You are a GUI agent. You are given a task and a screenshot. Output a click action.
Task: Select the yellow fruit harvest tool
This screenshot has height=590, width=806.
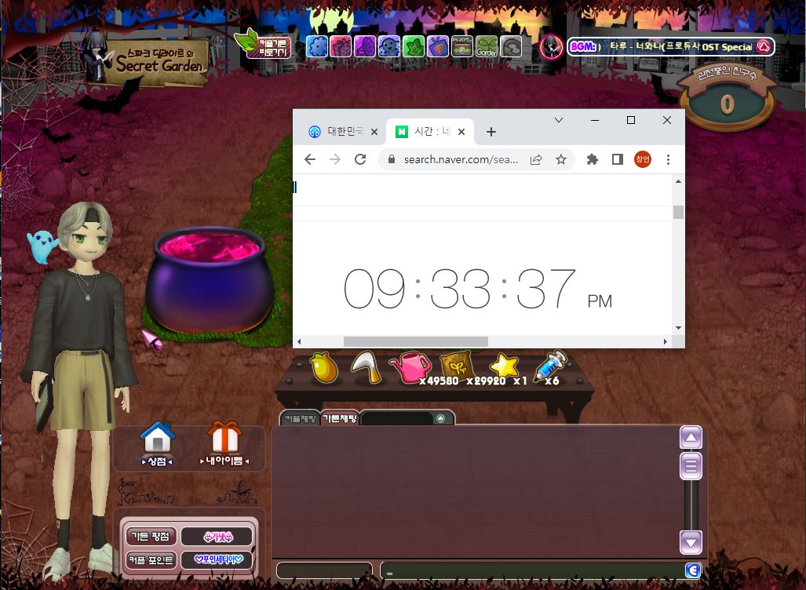[x=324, y=367]
